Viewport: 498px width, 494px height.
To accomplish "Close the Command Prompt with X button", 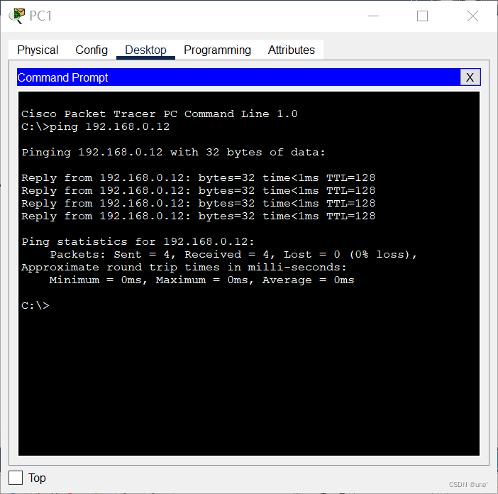I will (x=470, y=77).
